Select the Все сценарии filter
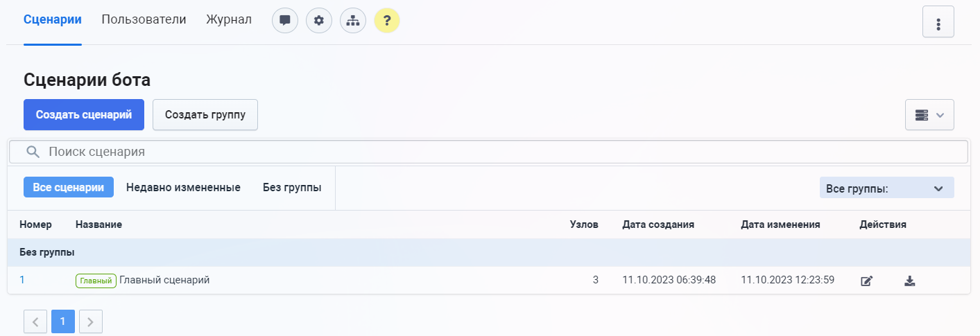 pyautogui.click(x=69, y=187)
